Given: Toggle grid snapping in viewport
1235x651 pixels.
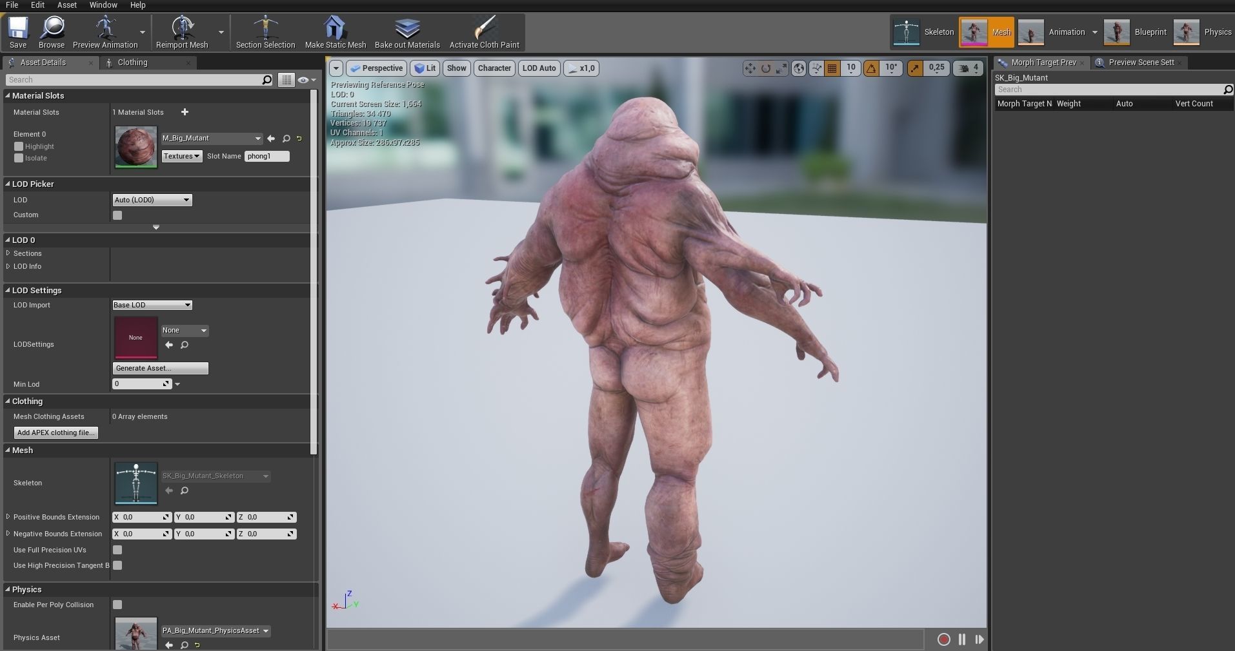Looking at the screenshot, I should (832, 68).
